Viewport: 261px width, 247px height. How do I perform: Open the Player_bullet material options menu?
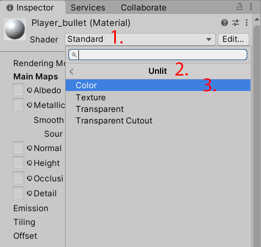(247, 23)
